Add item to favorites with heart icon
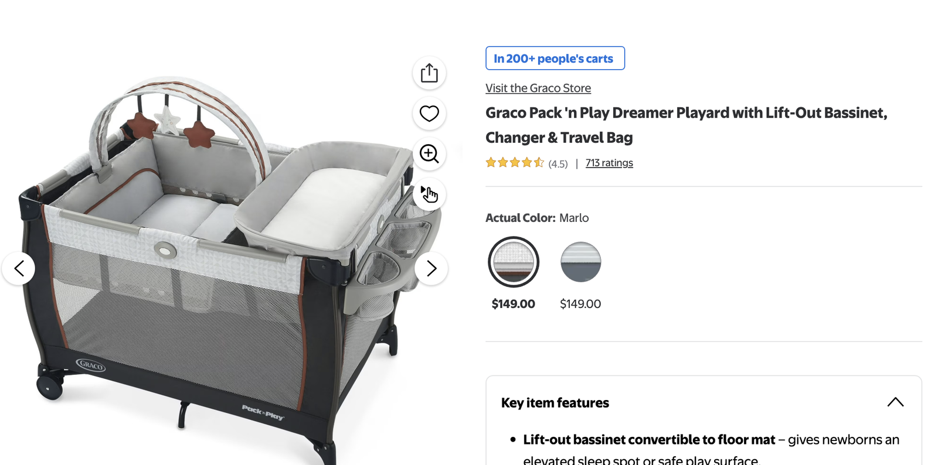Viewport: 938px width, 465px height. pyautogui.click(x=429, y=114)
